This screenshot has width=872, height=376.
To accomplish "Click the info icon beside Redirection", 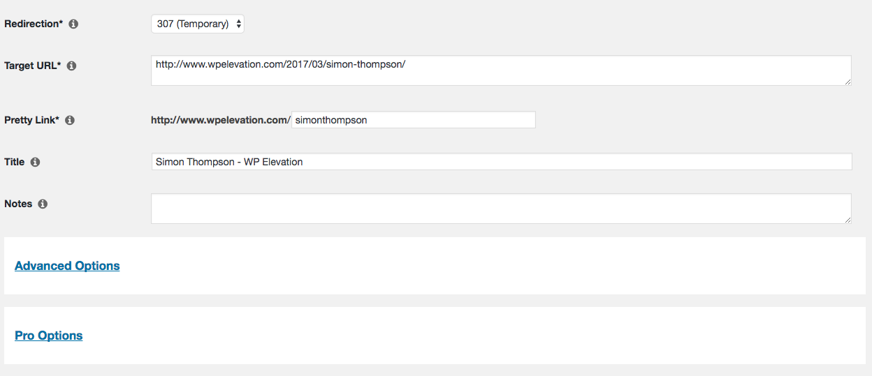I will click(x=73, y=24).
